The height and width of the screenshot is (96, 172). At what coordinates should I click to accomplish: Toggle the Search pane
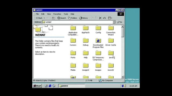pos(62,18)
